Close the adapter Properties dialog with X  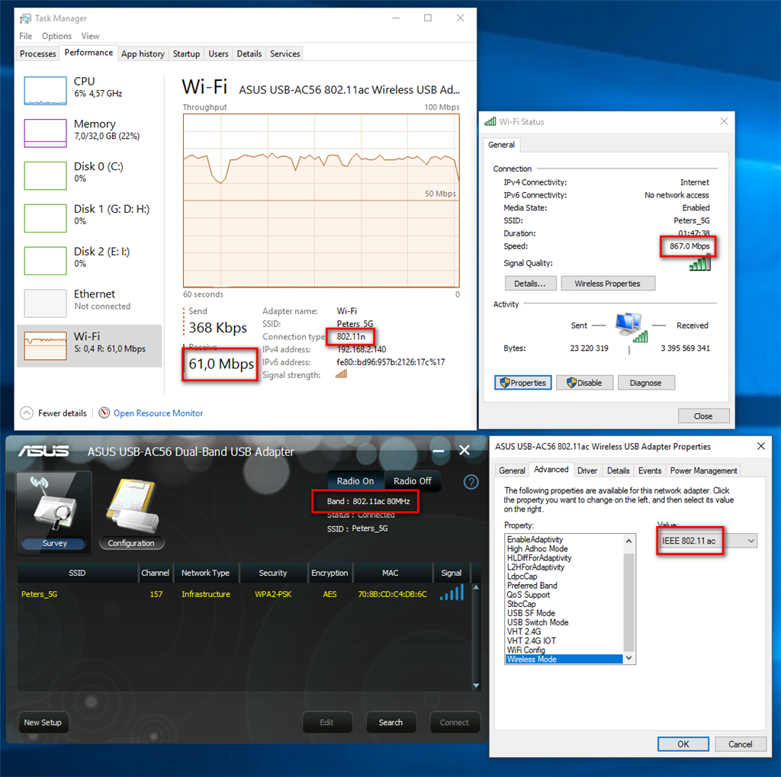(x=760, y=446)
